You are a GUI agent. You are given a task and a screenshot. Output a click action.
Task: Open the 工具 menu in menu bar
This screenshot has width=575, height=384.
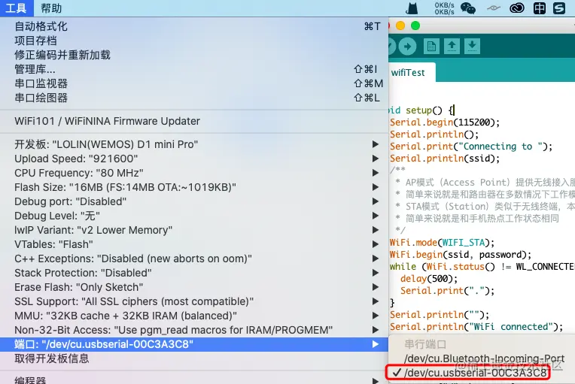tap(17, 8)
